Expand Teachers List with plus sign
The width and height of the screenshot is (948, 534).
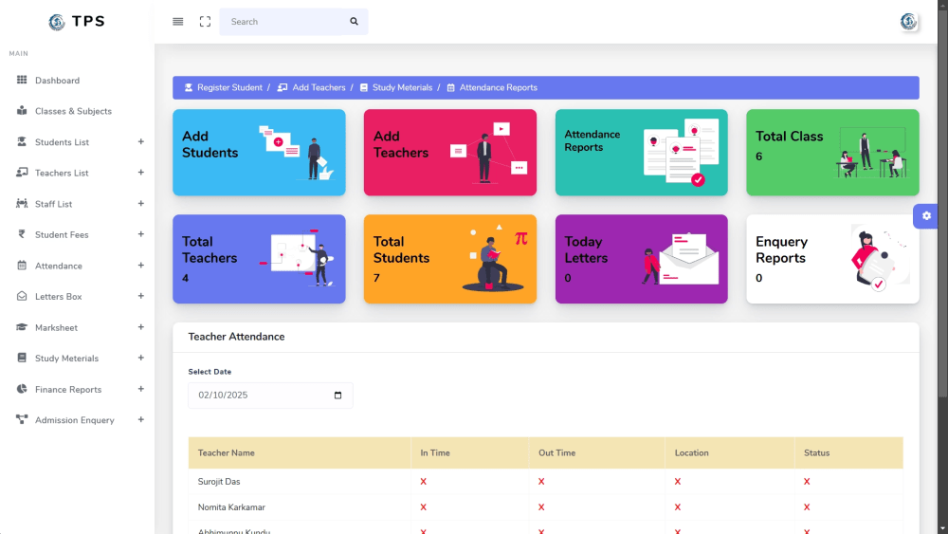click(141, 173)
